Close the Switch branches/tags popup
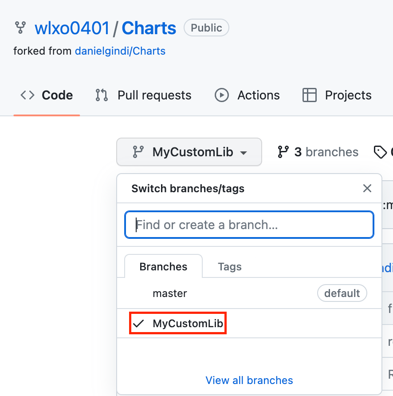Image resolution: width=393 pixels, height=396 pixels. pyautogui.click(x=367, y=189)
